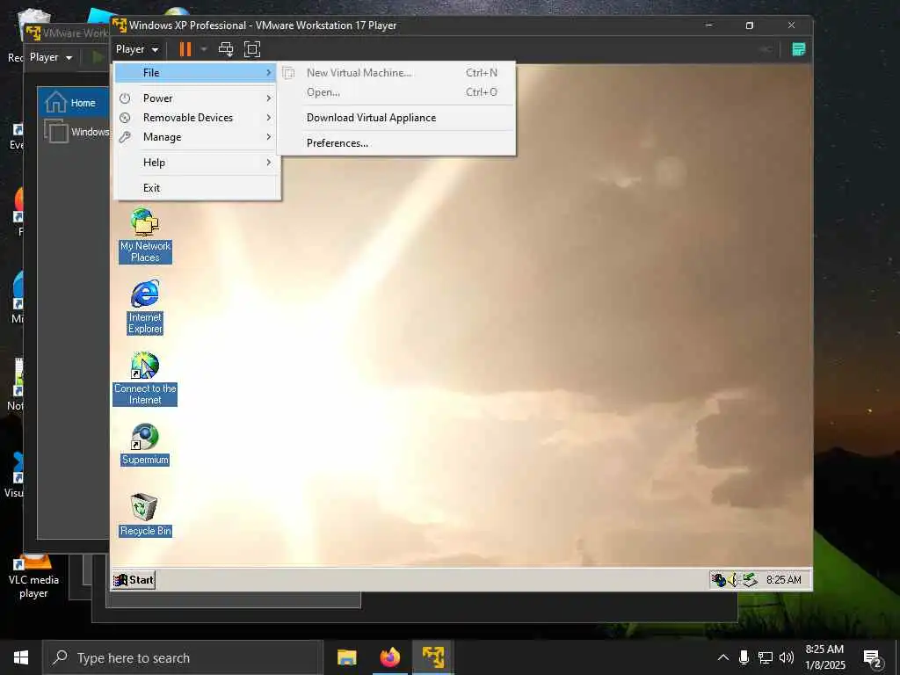Screen dimensions: 900x675
Task: Open File Explorer from the taskbar
Action: pos(346,657)
